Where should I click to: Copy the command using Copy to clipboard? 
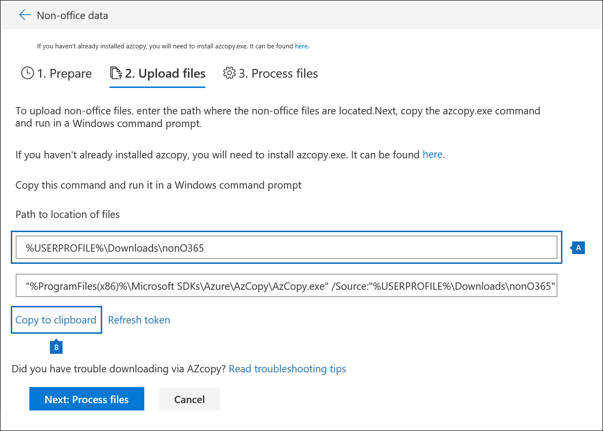tap(56, 320)
